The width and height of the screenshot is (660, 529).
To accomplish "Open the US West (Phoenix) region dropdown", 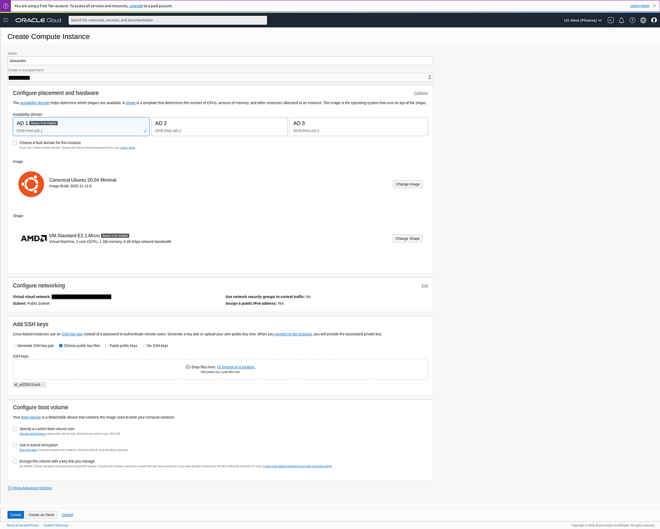I will [x=582, y=20].
